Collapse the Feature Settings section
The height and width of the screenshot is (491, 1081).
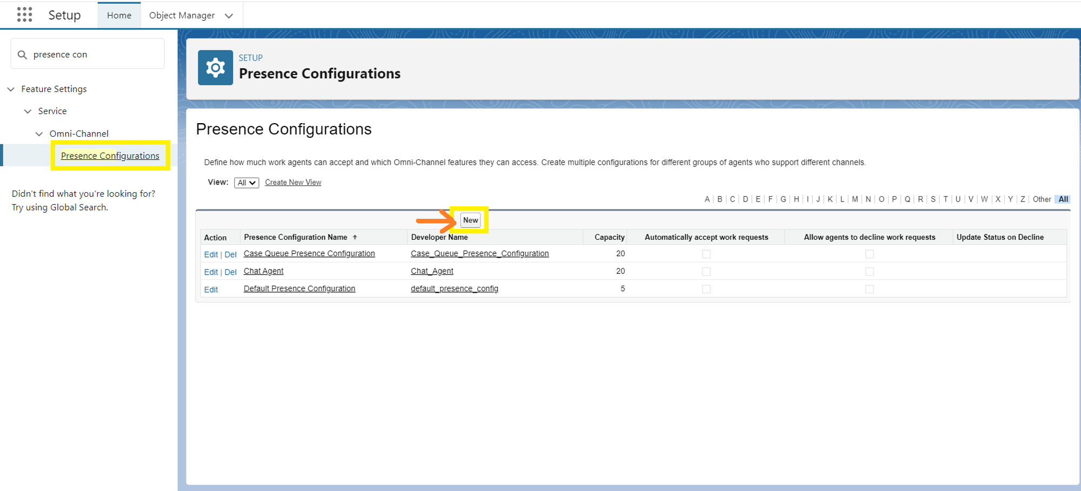point(11,89)
